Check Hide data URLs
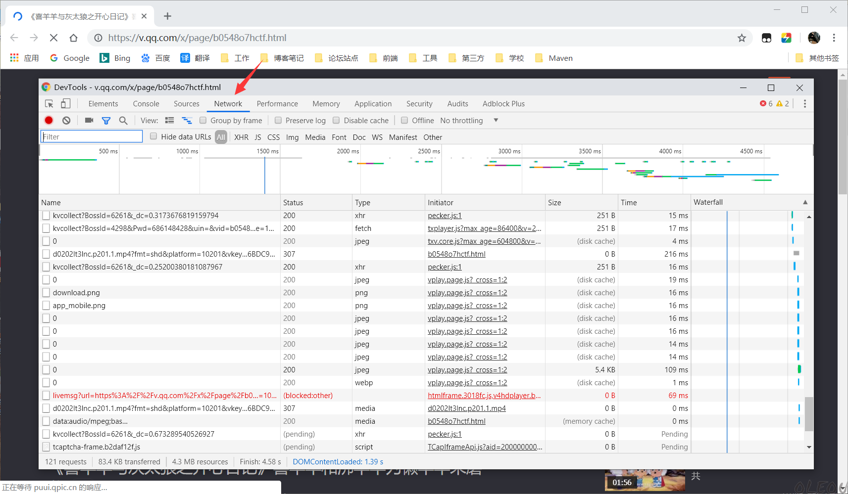848x494 pixels. click(x=153, y=136)
